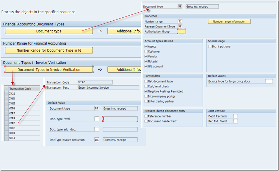279x171 pixels.
Task: Select the MIR7 transaction code row
Action: coord(24,113)
